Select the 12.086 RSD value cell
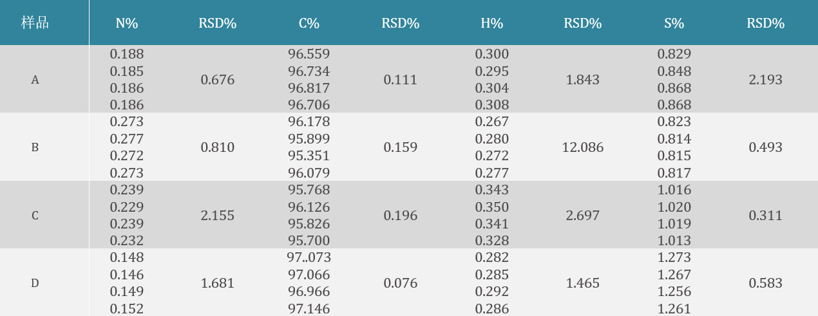 tap(583, 147)
